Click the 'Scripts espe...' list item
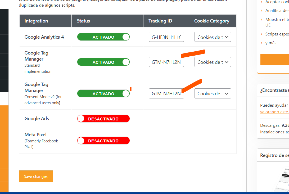 tap(277, 34)
